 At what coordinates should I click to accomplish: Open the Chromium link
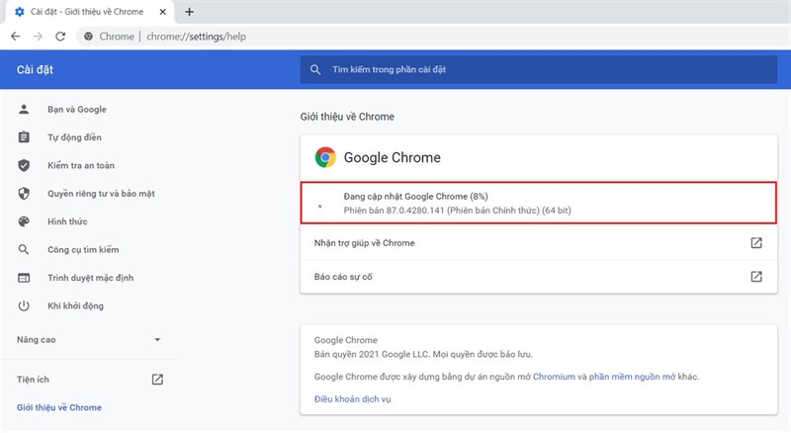tap(554, 377)
